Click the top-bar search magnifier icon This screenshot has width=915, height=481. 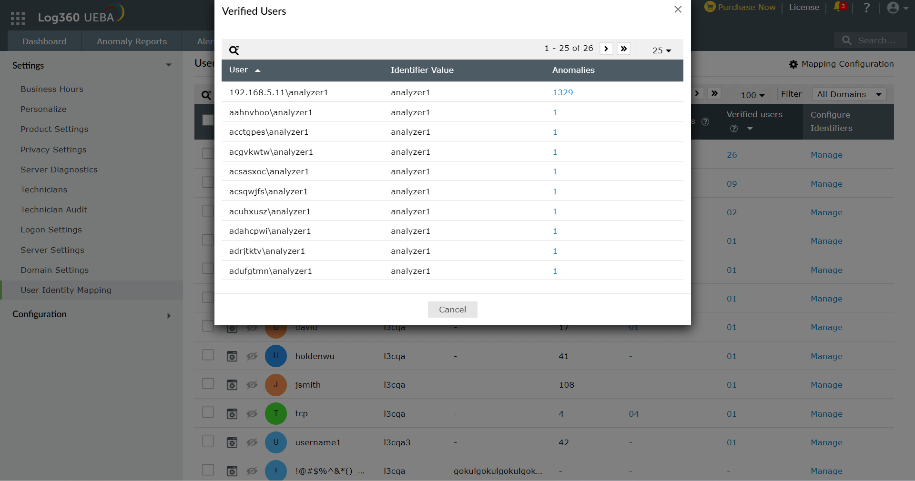(847, 40)
